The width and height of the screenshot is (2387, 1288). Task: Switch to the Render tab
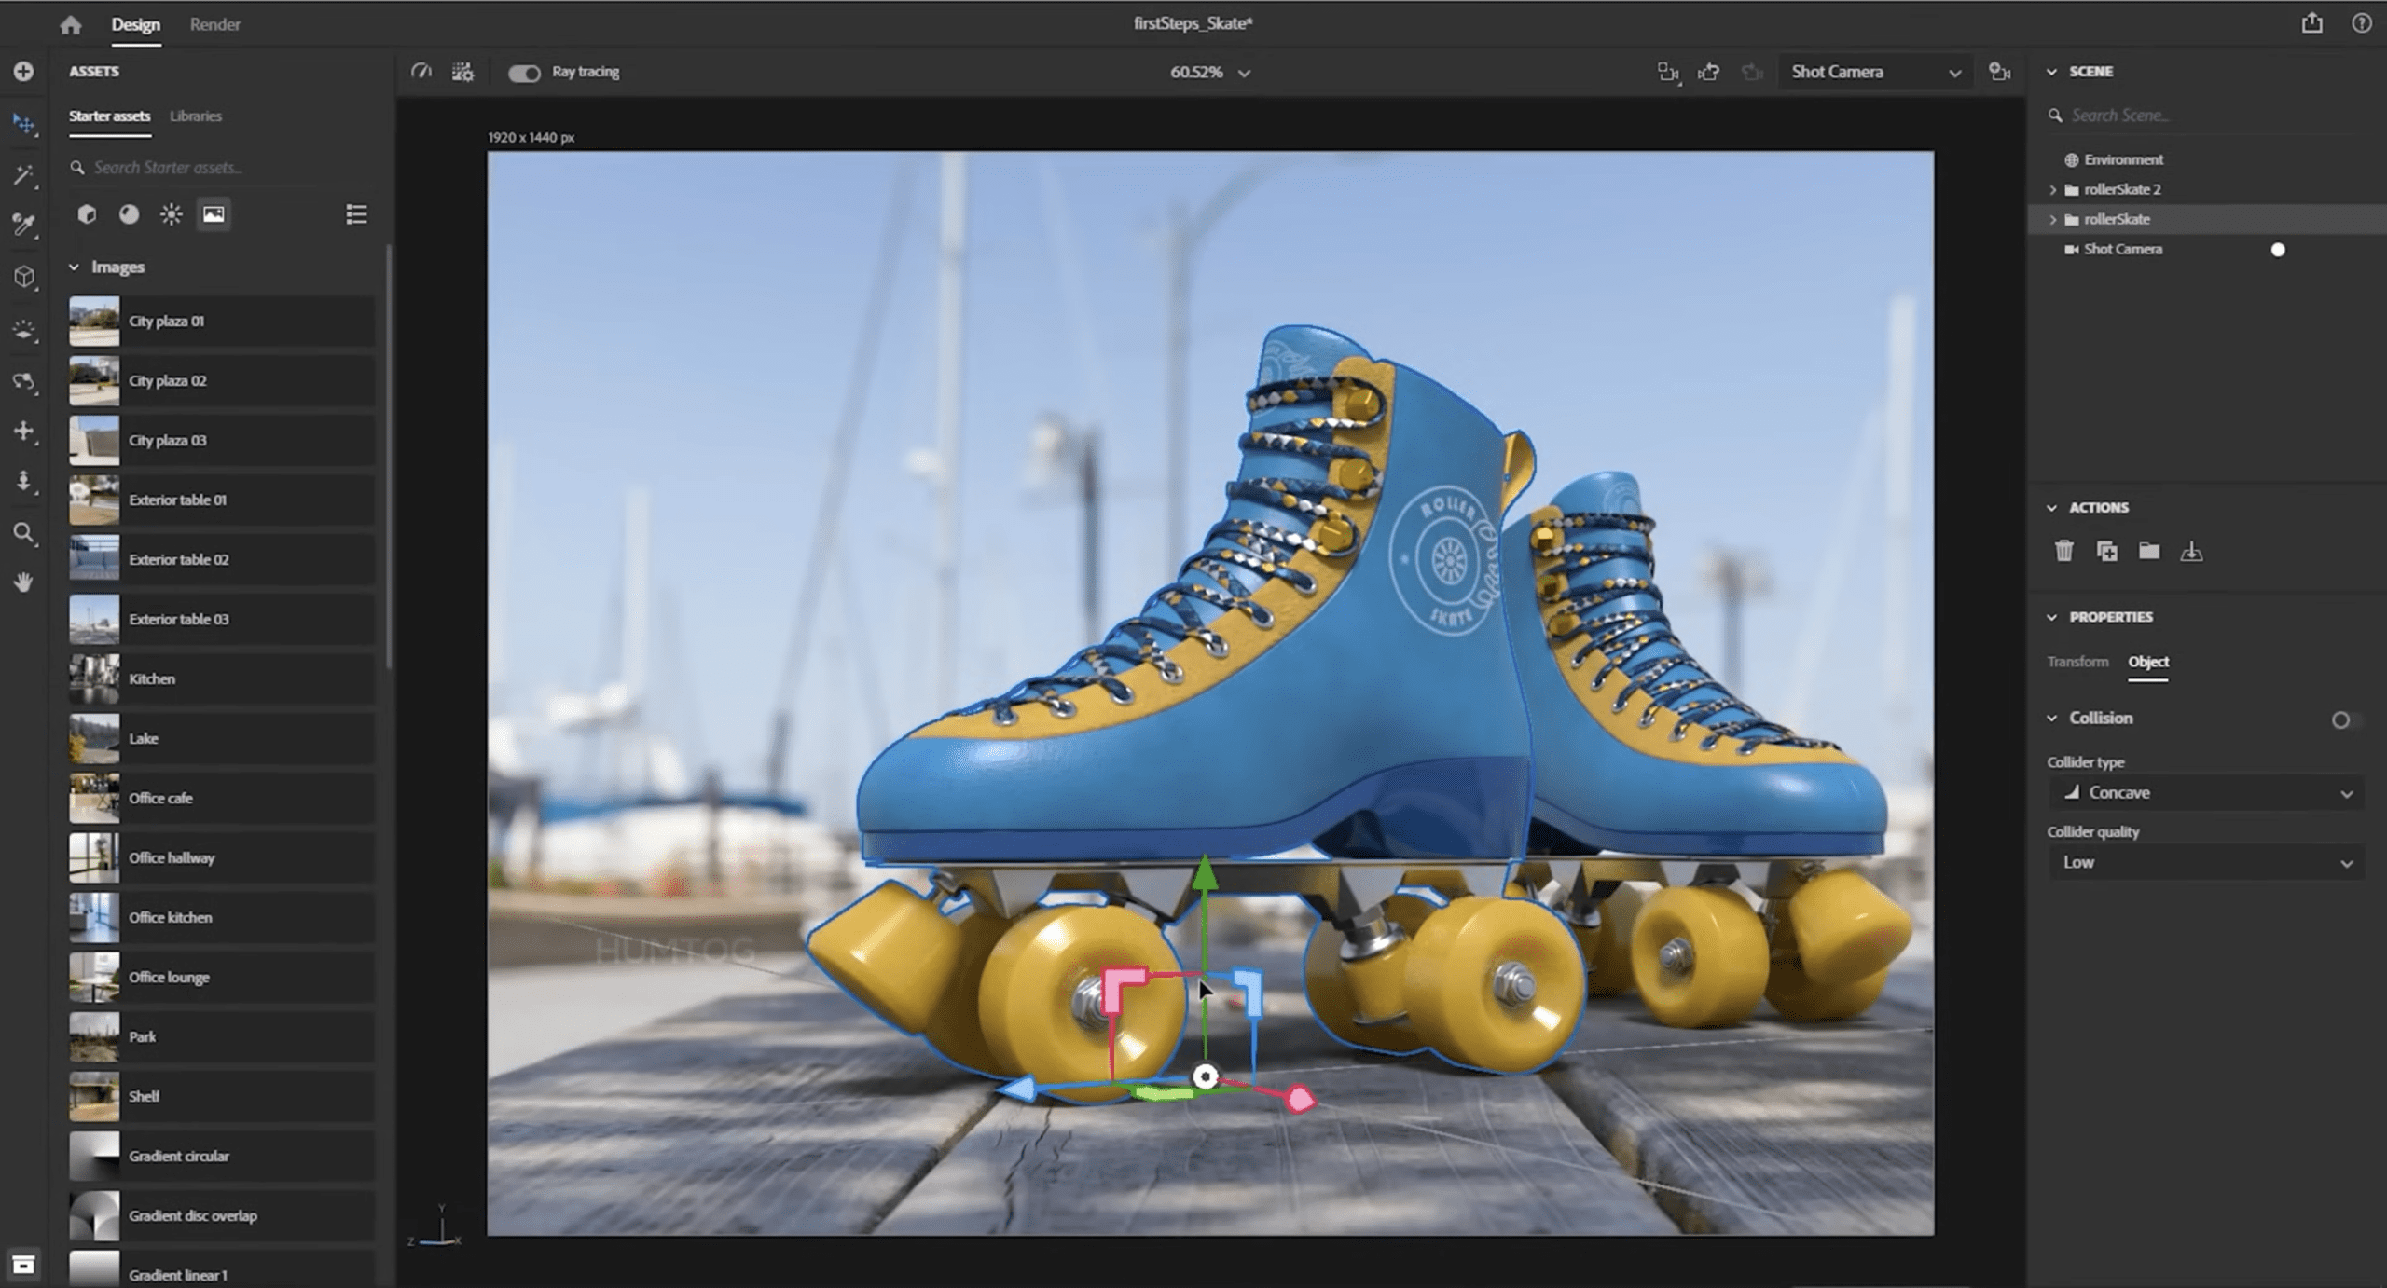pyautogui.click(x=214, y=25)
